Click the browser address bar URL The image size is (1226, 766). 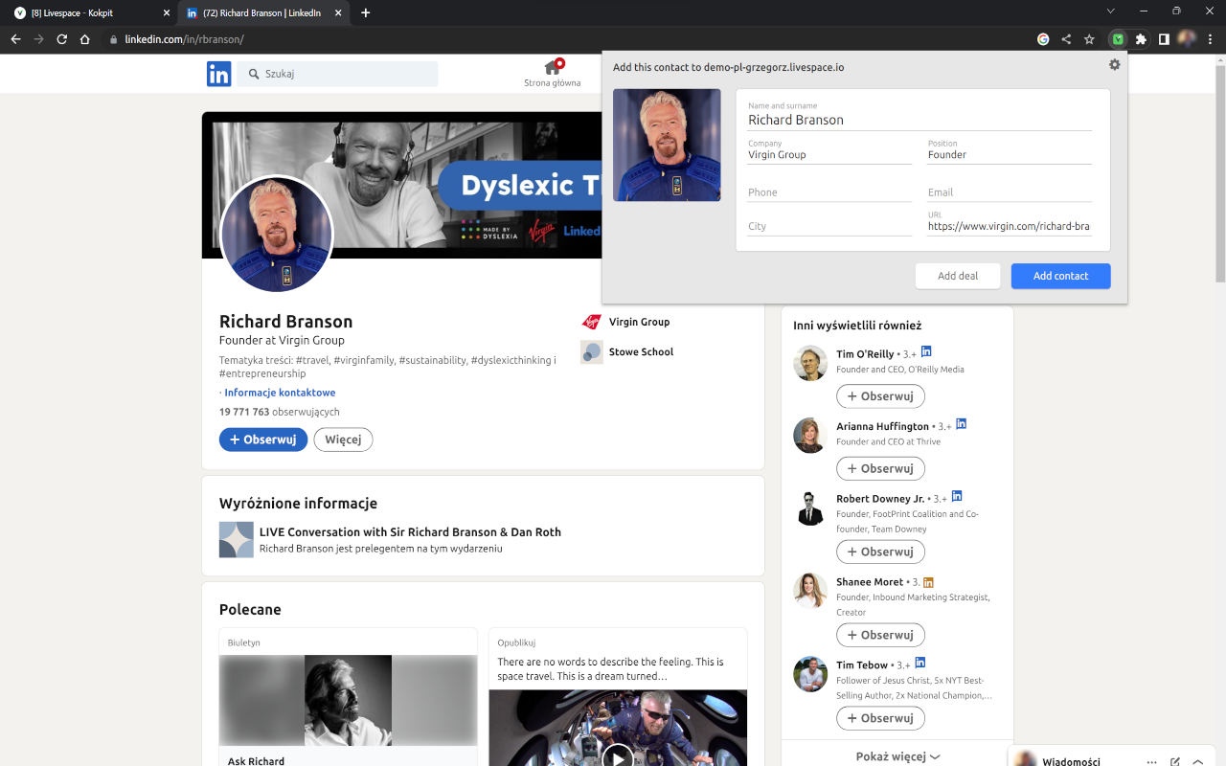pyautogui.click(x=185, y=39)
